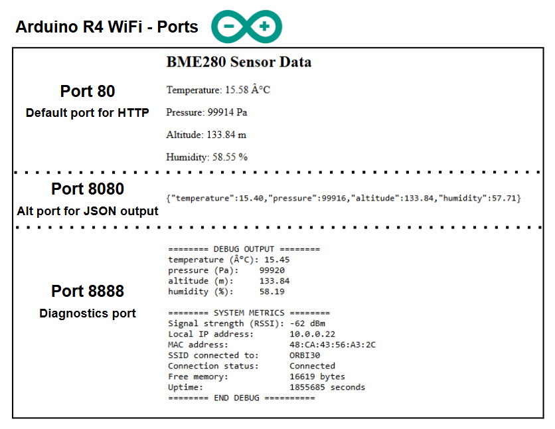This screenshot has width=555, height=429.
Task: Select the 'BME280 Sensor Data' heading
Action: 238,62
